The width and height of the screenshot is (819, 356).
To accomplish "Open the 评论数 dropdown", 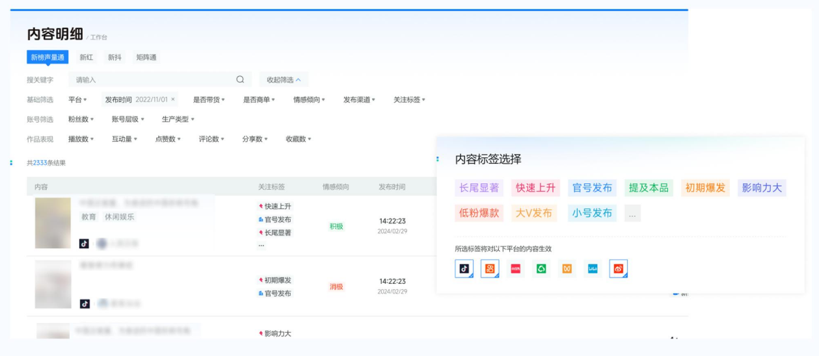I will 211,139.
